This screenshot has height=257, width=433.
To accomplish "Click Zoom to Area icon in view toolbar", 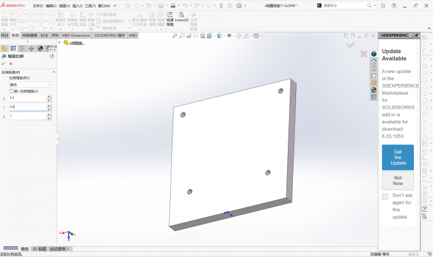I will coord(181,36).
